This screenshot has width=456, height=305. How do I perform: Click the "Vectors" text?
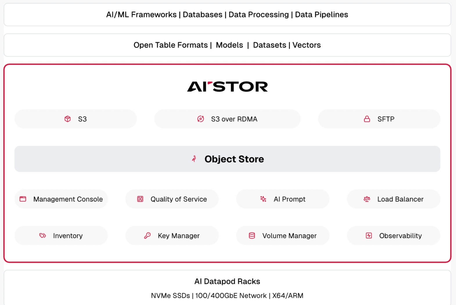[x=307, y=45]
